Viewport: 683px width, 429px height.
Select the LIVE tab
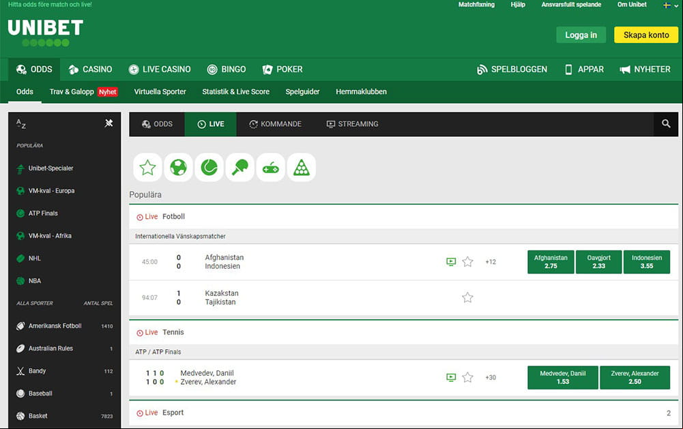211,124
